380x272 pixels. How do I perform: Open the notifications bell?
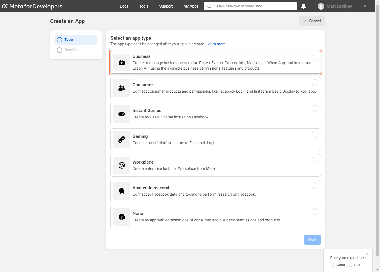click(304, 6)
